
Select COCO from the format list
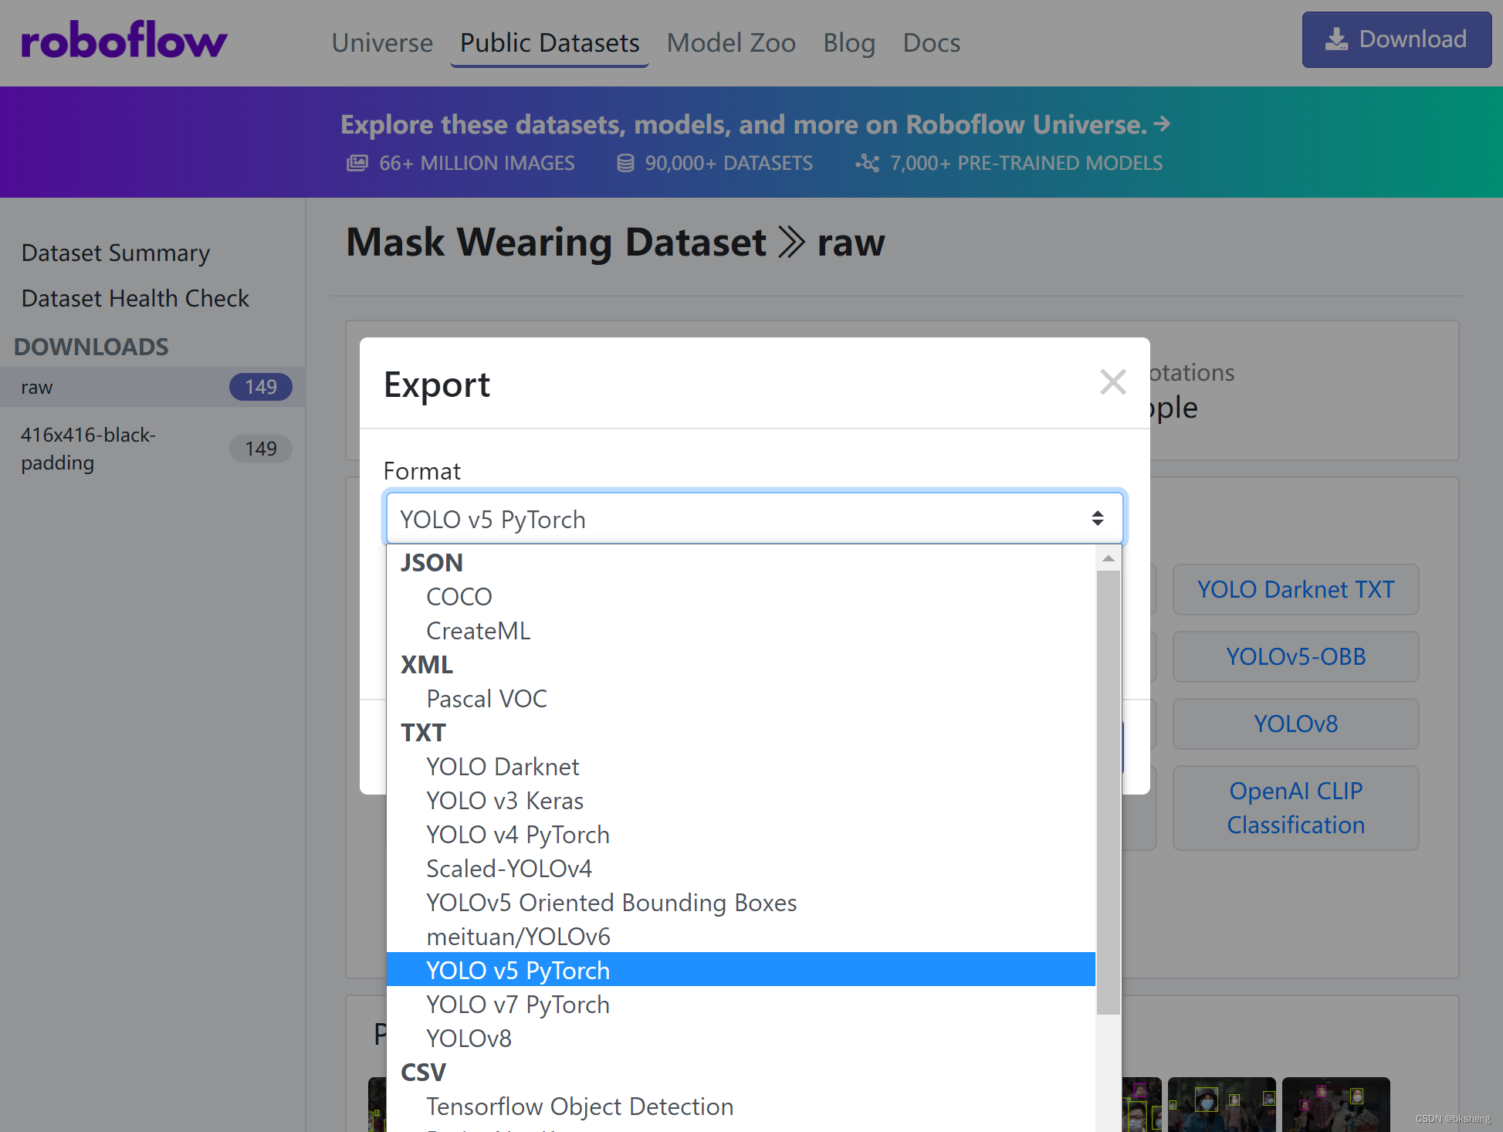(x=459, y=597)
